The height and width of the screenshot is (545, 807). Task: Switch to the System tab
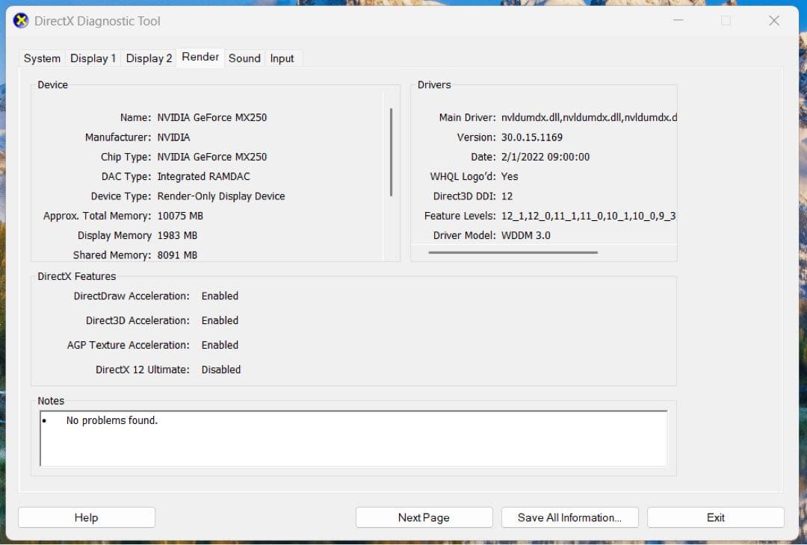coord(41,58)
